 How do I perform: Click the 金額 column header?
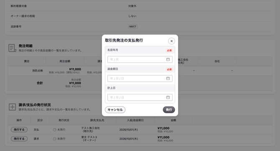(x=173, y=120)
